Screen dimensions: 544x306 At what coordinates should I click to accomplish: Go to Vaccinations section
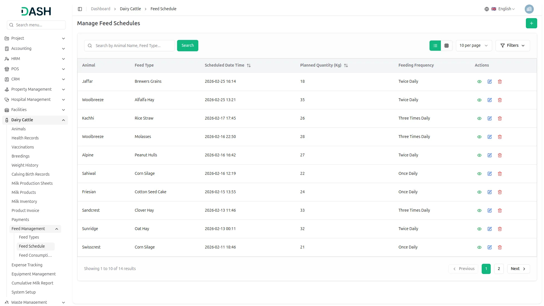pos(23,147)
